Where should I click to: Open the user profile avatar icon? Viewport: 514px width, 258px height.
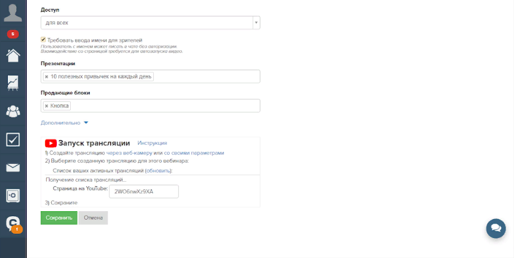(x=12, y=12)
